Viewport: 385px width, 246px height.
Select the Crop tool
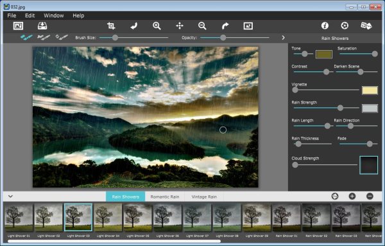pos(111,26)
